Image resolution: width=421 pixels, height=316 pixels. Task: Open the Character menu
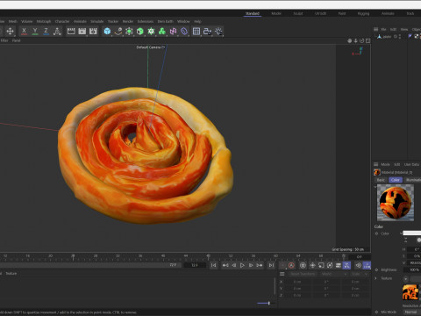pyautogui.click(x=62, y=21)
